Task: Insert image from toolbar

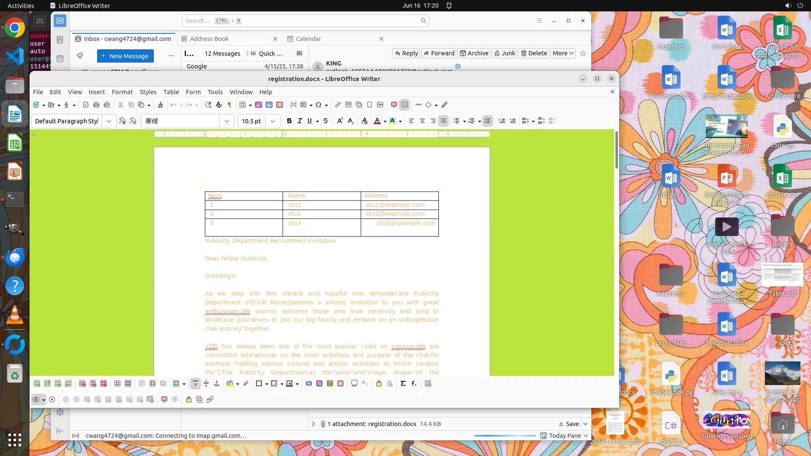Action: (259, 105)
